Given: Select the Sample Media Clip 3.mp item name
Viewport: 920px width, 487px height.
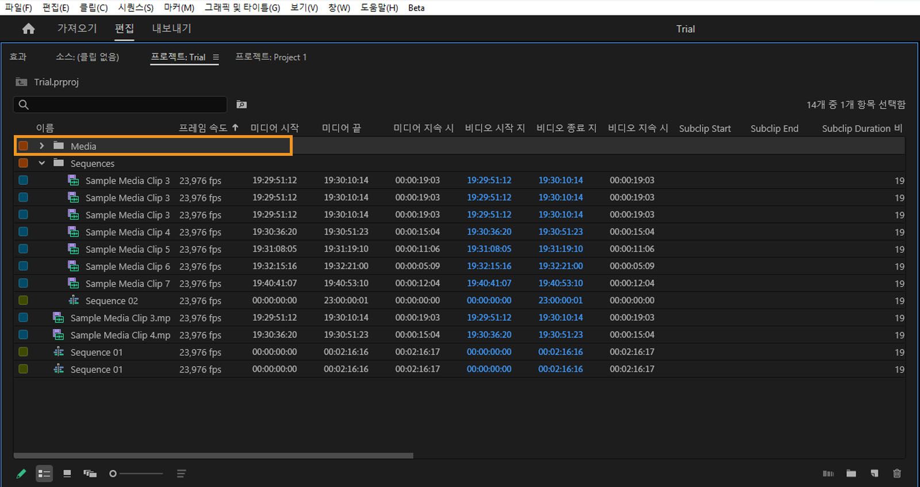Looking at the screenshot, I should point(120,318).
